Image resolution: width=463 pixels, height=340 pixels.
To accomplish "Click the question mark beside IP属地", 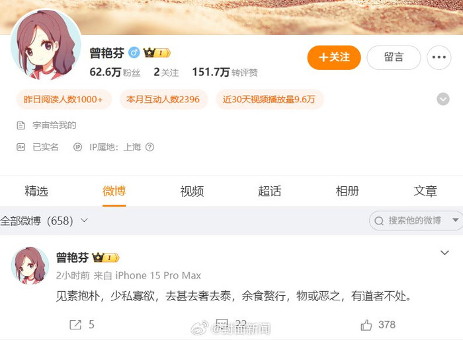I will pos(150,147).
